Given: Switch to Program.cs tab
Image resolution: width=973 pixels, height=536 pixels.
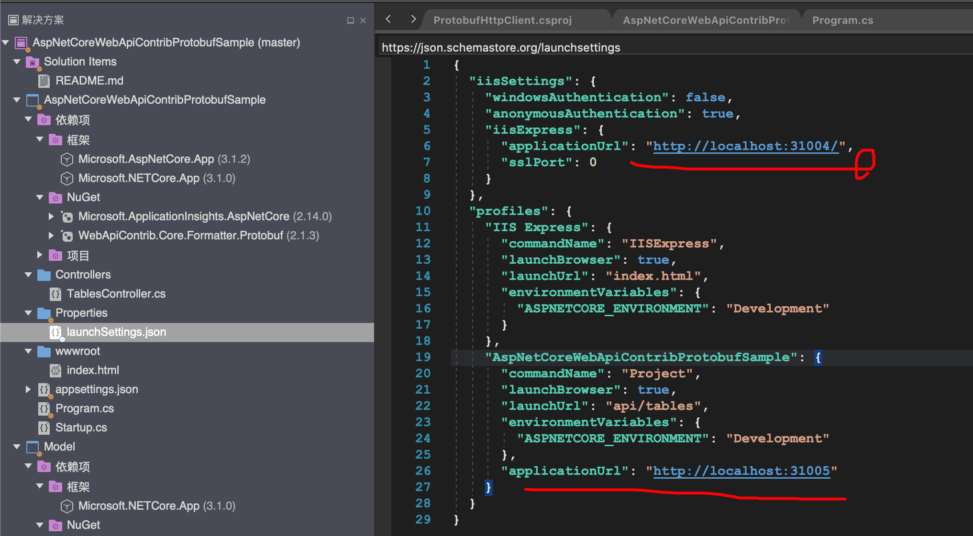Looking at the screenshot, I should 842,20.
